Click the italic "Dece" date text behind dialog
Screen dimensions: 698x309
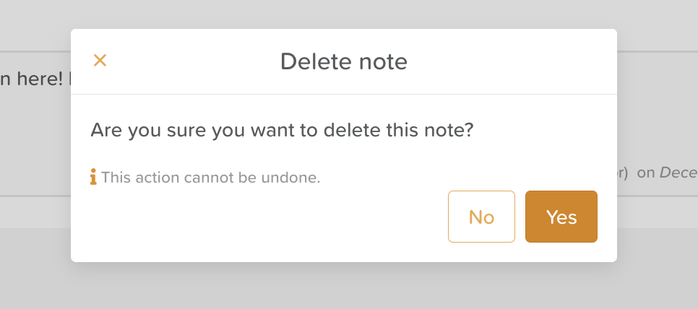pos(678,173)
